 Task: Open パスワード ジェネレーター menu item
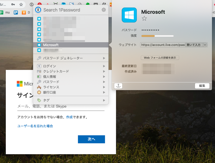click(71, 58)
